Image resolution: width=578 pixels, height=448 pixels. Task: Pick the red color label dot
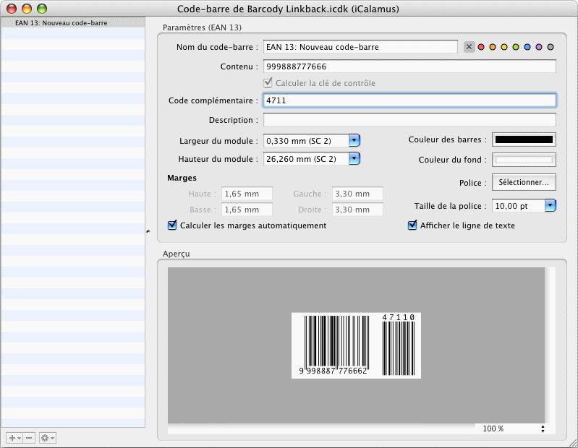pyautogui.click(x=481, y=47)
